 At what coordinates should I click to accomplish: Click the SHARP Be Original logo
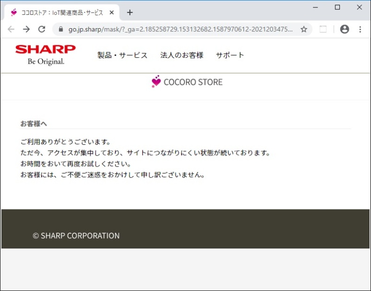tap(45, 55)
